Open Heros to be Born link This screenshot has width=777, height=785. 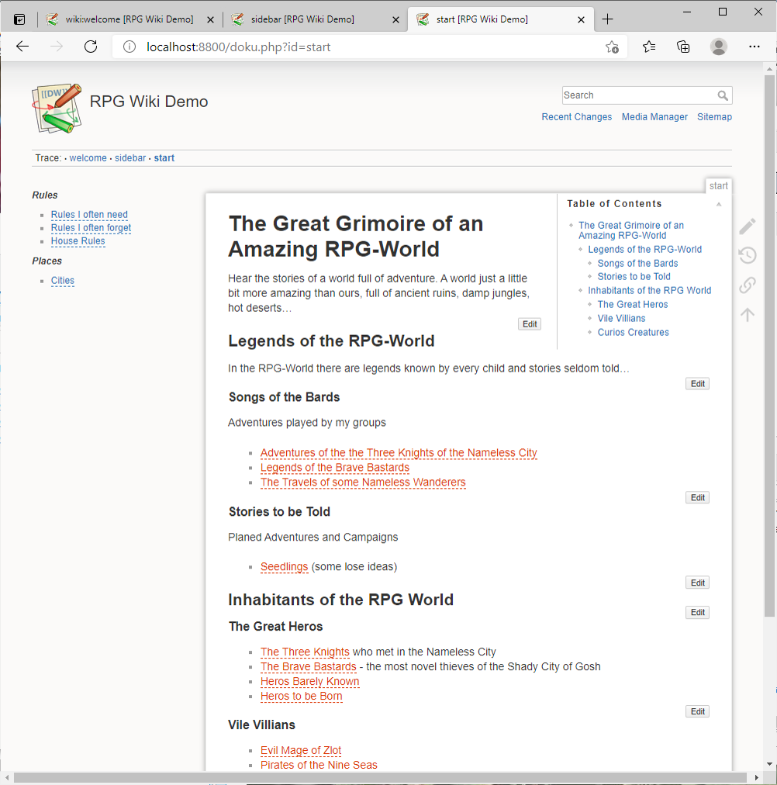tap(301, 697)
